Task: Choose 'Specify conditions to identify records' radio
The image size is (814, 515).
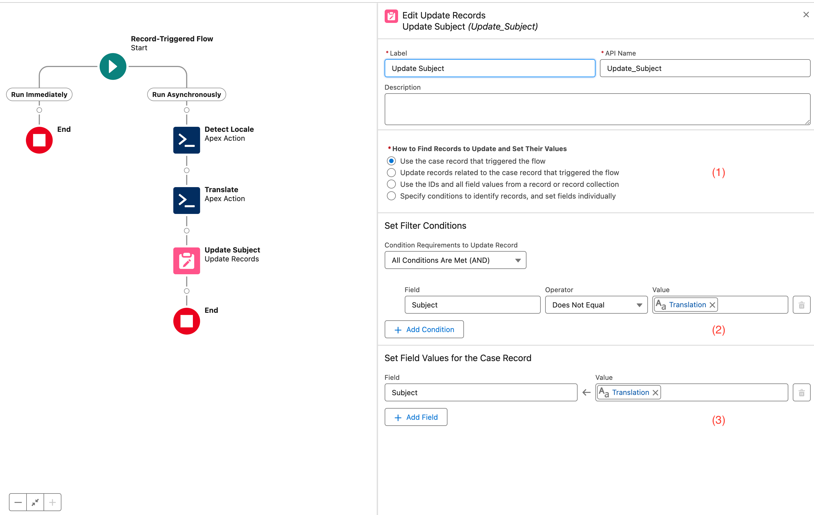Action: (x=391, y=196)
